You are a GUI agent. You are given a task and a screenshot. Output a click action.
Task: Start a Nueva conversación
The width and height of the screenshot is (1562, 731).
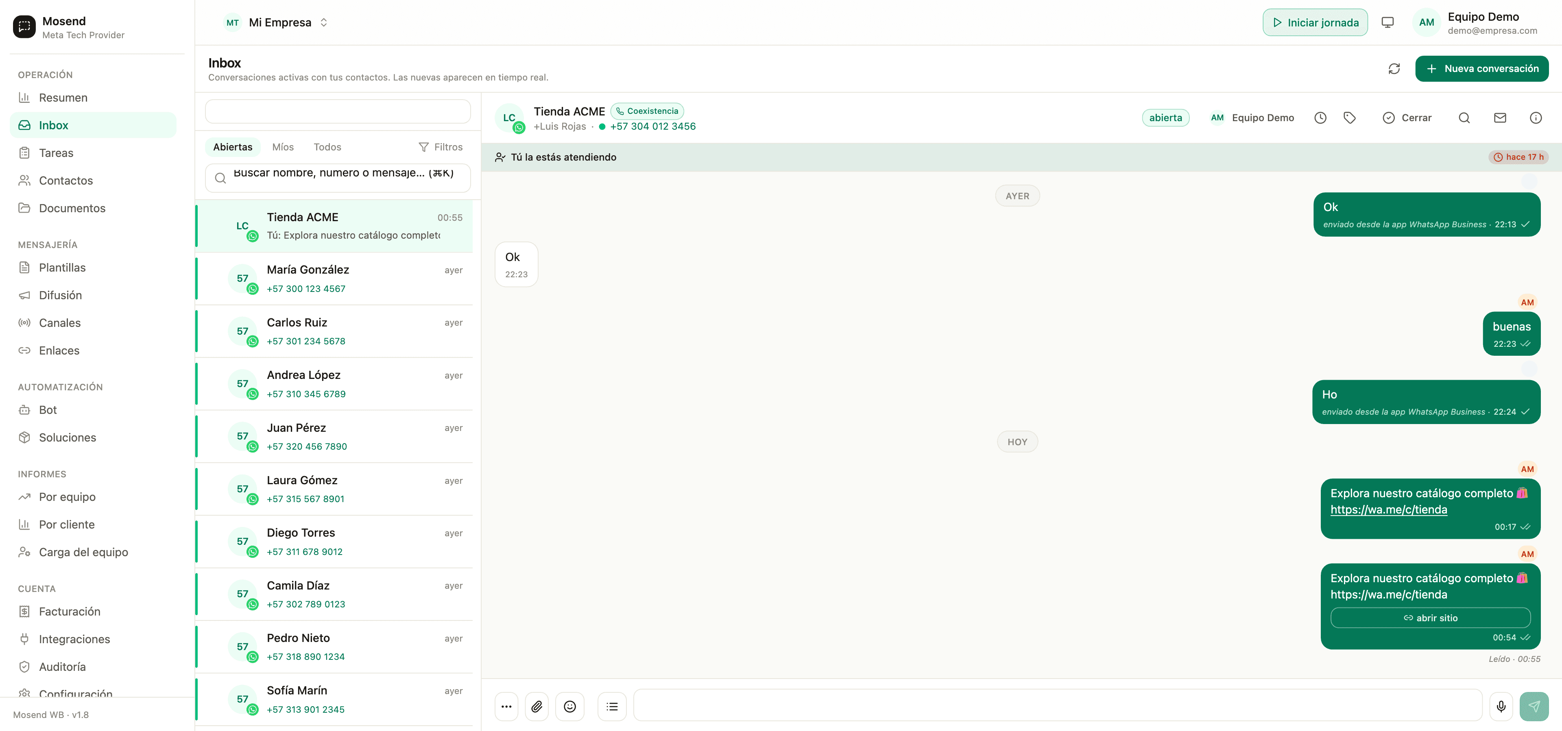(x=1481, y=68)
